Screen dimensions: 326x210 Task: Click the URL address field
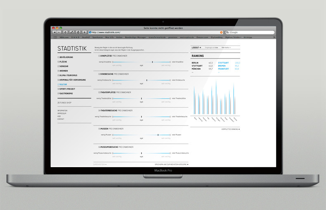tap(153, 32)
